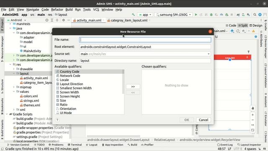Collapse the values folder
This screenshot has height=151, width=268.
pyautogui.click(x=14, y=91)
